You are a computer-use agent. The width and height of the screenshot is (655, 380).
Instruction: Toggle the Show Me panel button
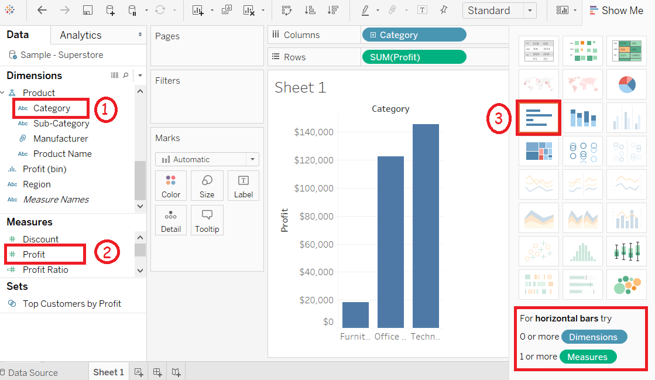click(x=616, y=11)
